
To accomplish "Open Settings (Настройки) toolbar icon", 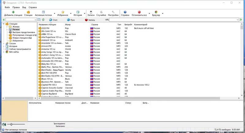I will pyautogui.click(x=113, y=12).
